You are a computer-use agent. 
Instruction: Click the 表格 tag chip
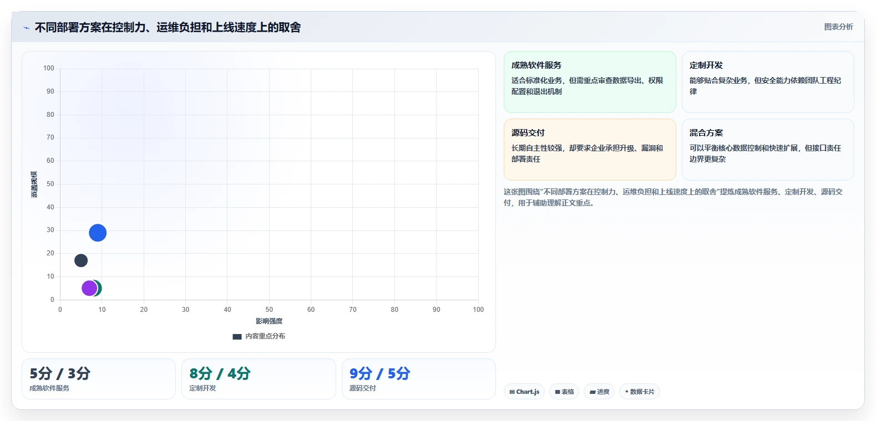coord(564,392)
